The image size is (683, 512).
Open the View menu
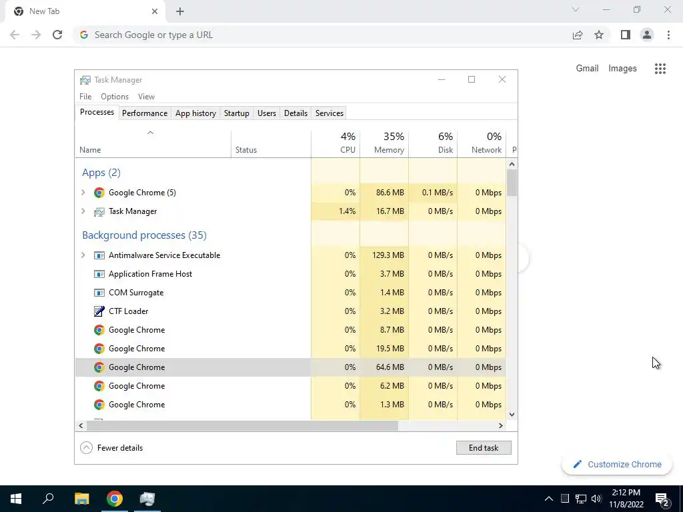tap(146, 97)
